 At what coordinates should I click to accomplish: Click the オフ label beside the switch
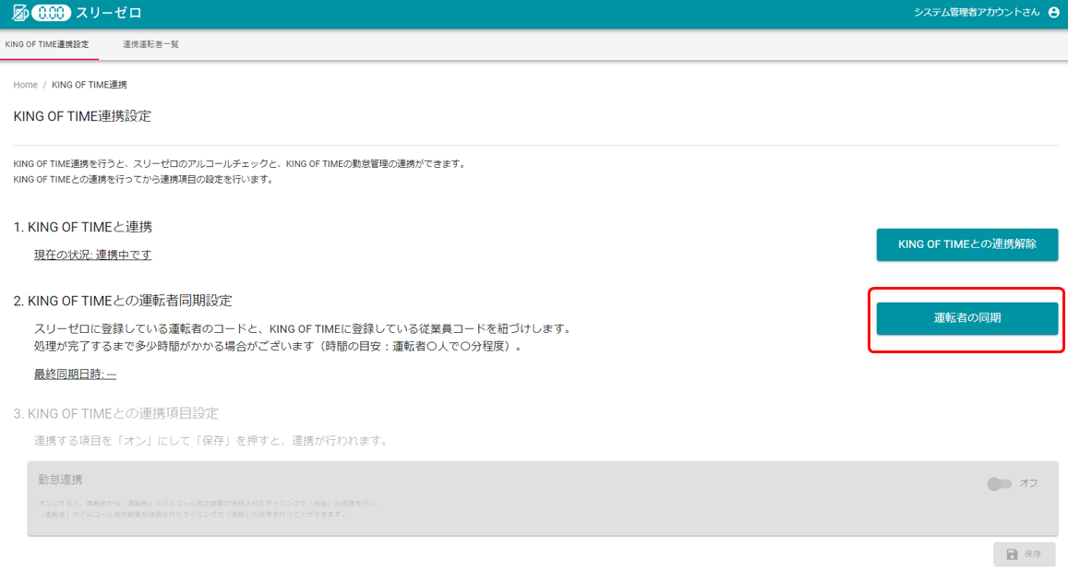tap(1028, 483)
